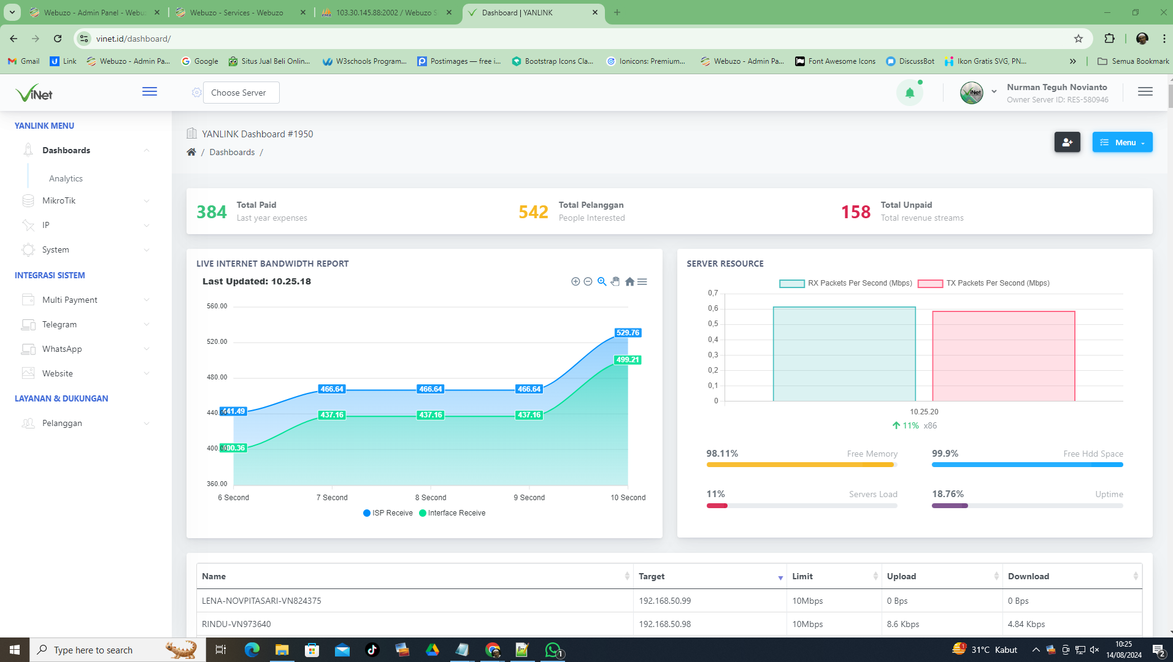1173x662 pixels.
Task: Expand the Multi Payment menu
Action: 86,300
